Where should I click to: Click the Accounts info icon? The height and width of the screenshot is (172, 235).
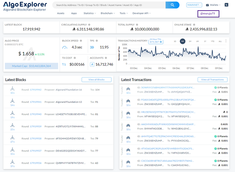pos(106,58)
